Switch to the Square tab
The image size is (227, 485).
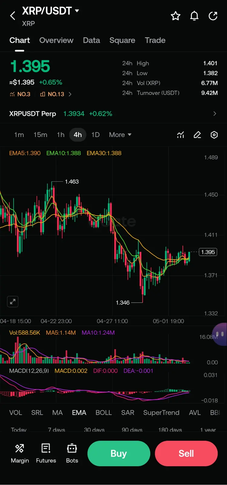122,40
